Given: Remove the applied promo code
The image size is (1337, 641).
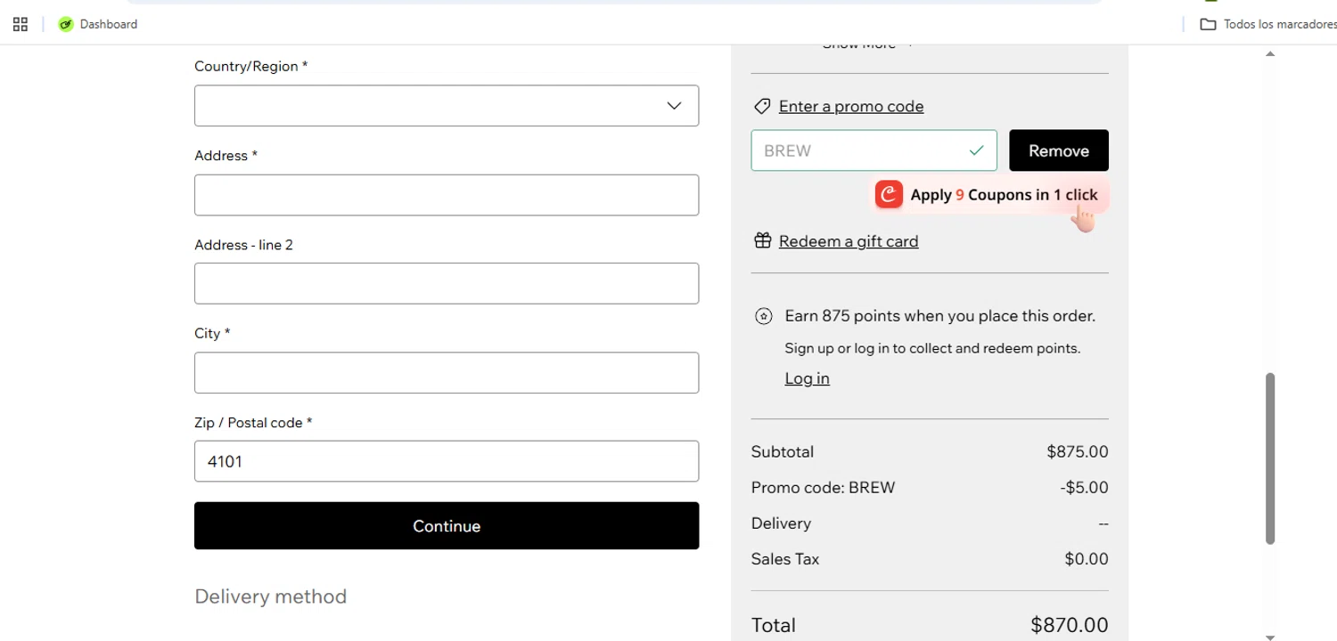Looking at the screenshot, I should (1059, 150).
